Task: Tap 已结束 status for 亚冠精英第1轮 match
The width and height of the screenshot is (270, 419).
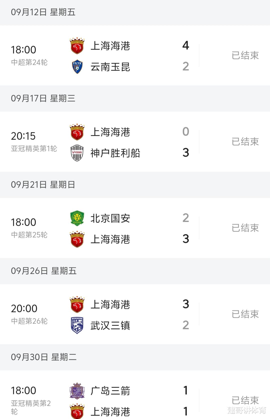Action: 245,142
